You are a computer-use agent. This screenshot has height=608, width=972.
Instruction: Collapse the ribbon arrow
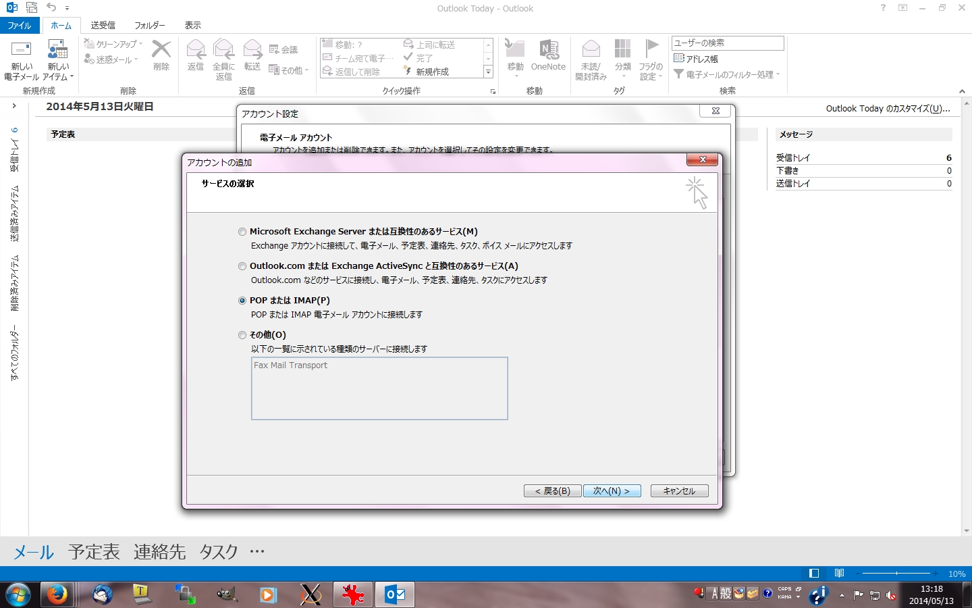coord(962,91)
